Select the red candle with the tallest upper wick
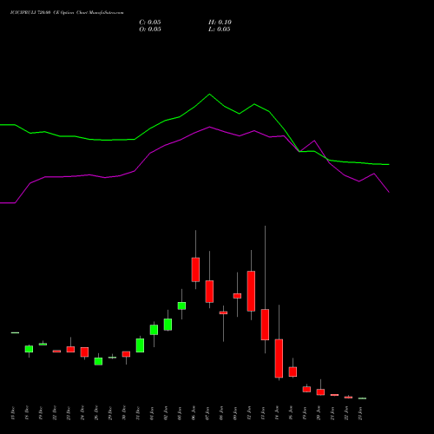This screenshot has height=434, width=434. (x=265, y=325)
